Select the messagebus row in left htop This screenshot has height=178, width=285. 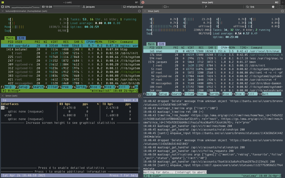70,83
